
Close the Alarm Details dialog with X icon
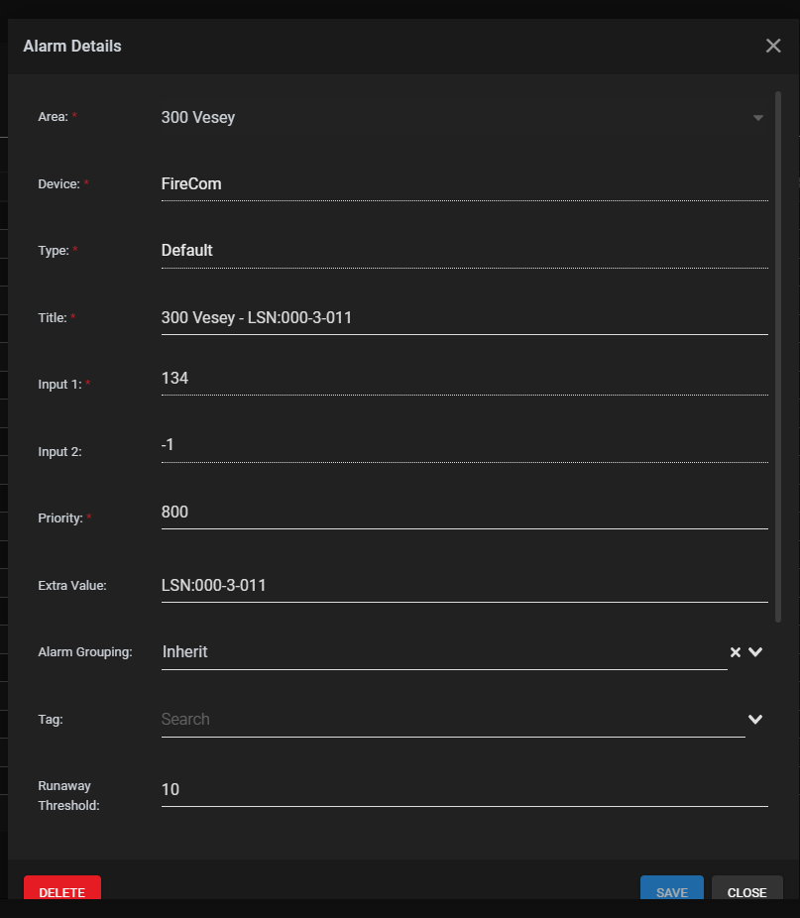tap(773, 46)
